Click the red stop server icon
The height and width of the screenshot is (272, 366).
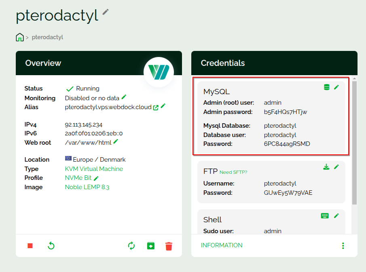(x=30, y=246)
